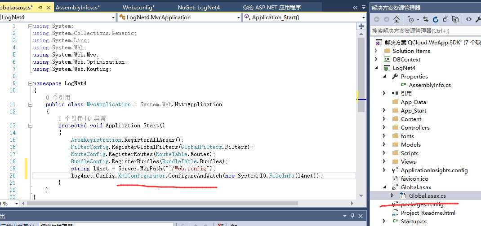
Task: Click the Back arrow in Solution Explorer toolbar
Action: point(377,20)
